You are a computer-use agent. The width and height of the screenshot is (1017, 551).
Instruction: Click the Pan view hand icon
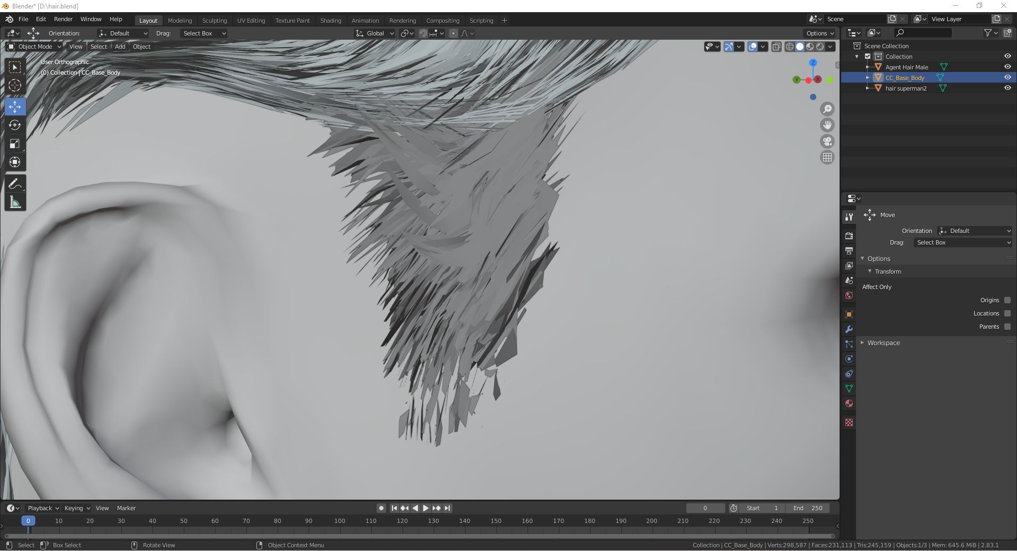827,125
